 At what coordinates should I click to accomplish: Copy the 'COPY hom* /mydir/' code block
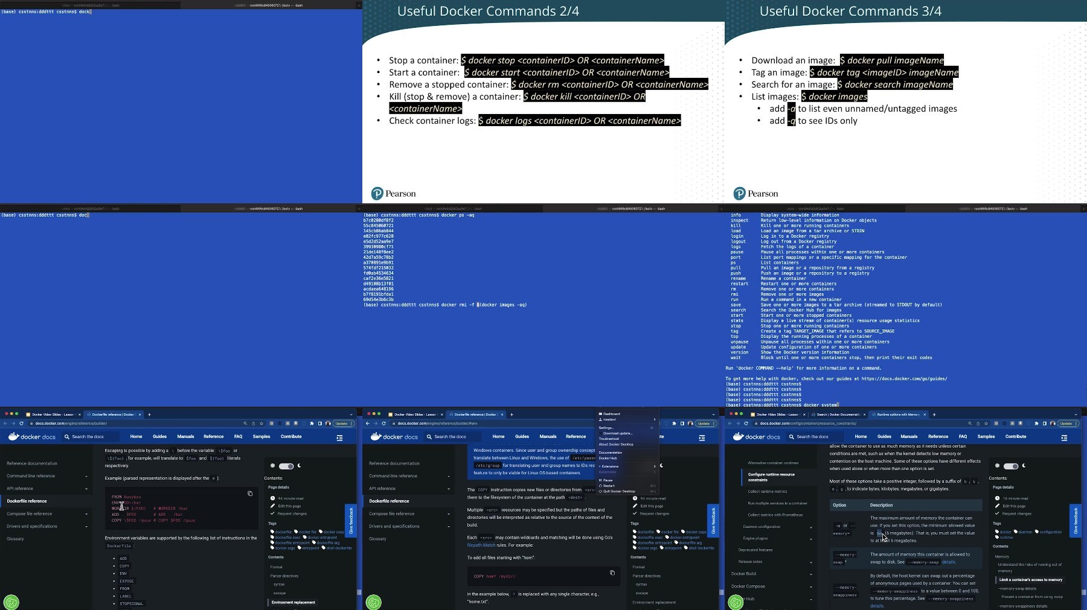(612, 573)
